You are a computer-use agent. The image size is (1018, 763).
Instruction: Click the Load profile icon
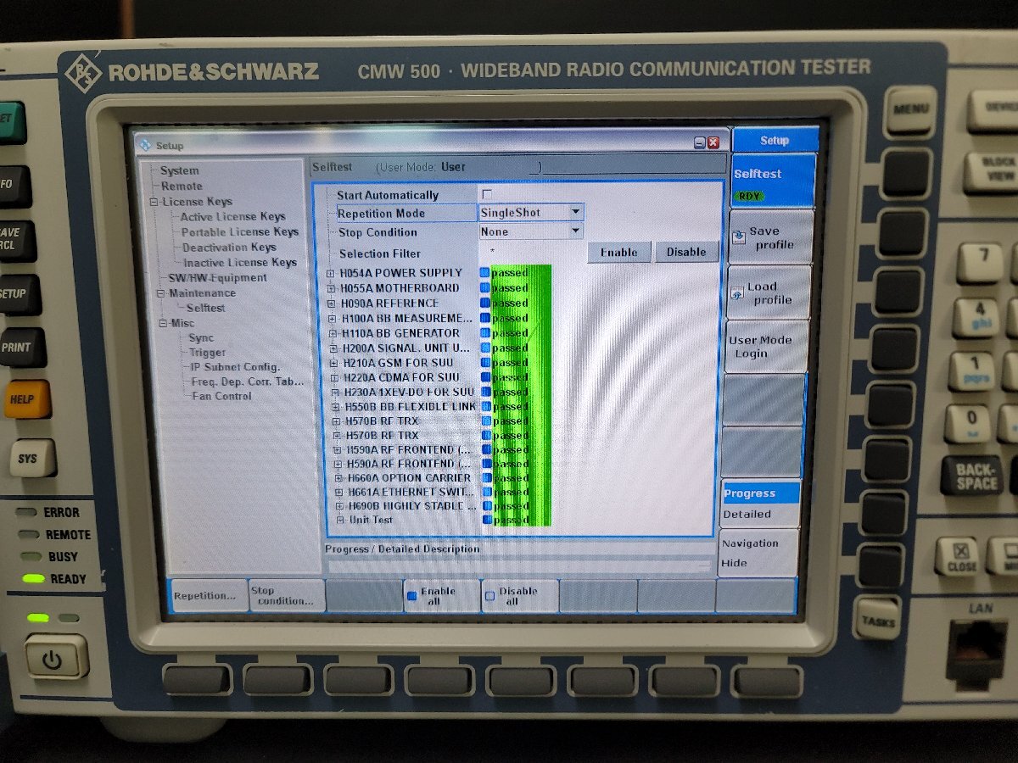736,293
